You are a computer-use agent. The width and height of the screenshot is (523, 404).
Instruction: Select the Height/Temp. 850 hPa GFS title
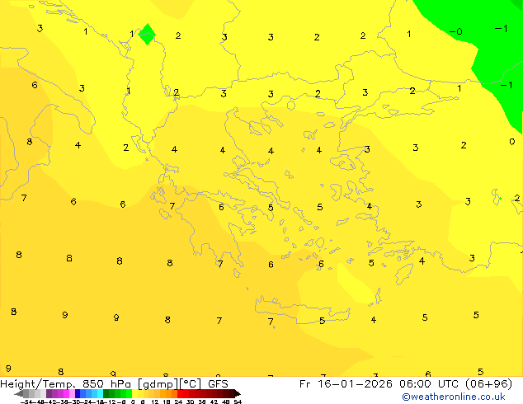[x=114, y=384]
